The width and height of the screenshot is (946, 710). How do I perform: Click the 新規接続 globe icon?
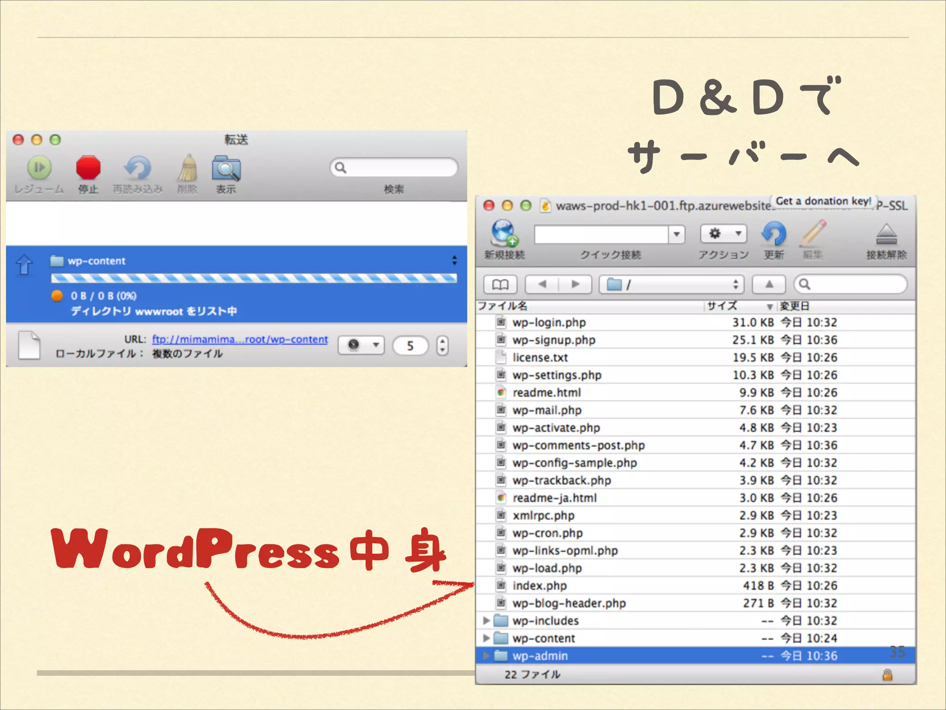tap(504, 233)
